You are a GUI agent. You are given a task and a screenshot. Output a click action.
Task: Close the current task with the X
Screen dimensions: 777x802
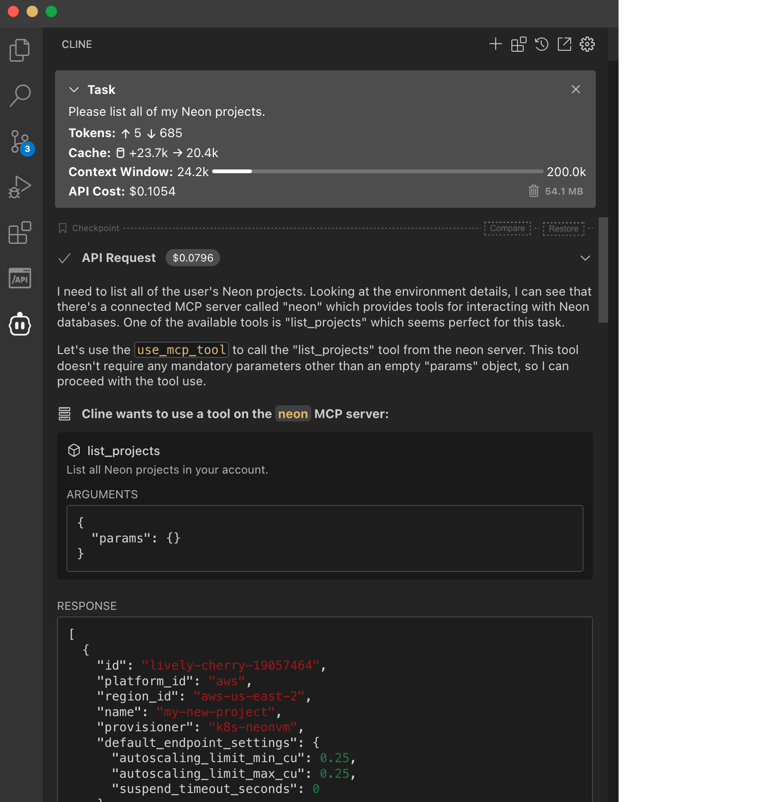click(x=575, y=89)
